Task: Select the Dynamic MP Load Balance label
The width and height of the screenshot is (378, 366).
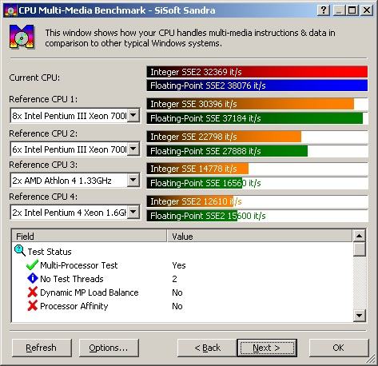Action: 90,292
